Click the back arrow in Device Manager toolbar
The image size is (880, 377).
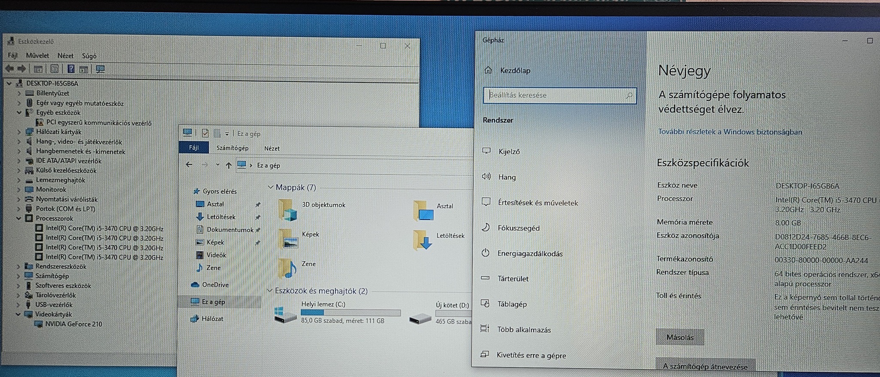point(9,68)
